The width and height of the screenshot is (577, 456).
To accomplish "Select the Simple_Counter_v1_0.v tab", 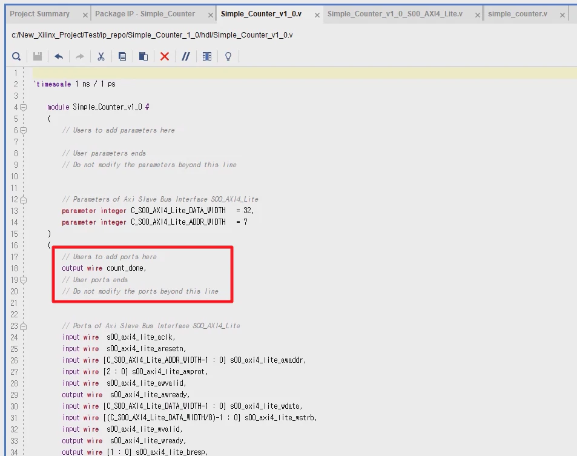I will click(x=262, y=14).
